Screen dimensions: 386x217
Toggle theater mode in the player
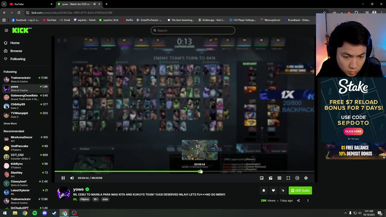pyautogui.click(x=279, y=178)
